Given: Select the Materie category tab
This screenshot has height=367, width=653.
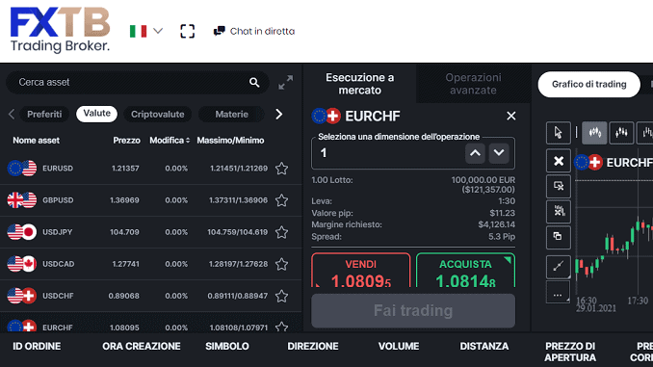Looking at the screenshot, I should [231, 114].
